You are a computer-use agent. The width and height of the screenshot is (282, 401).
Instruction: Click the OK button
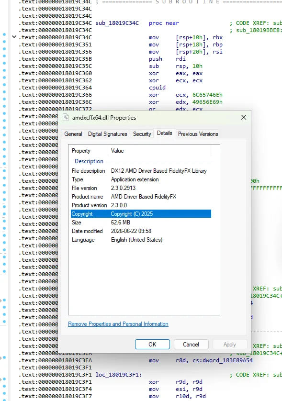pyautogui.click(x=152, y=344)
